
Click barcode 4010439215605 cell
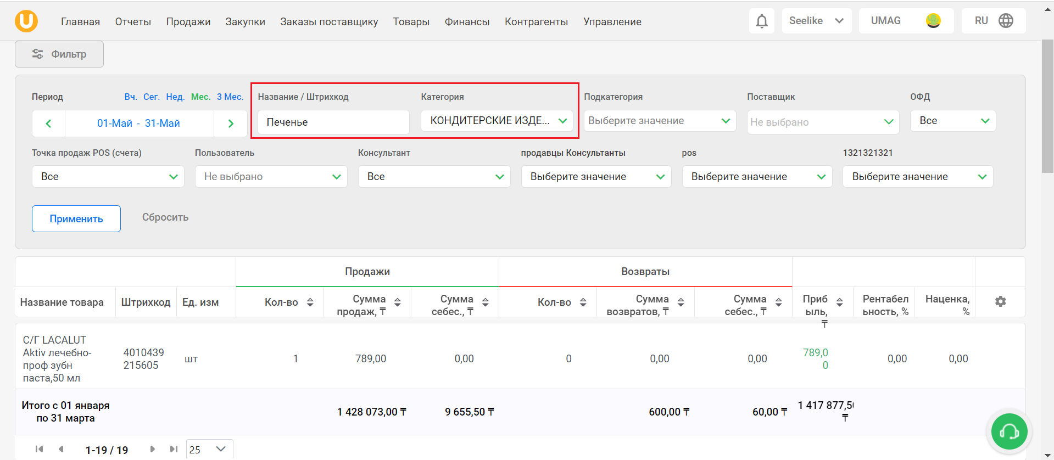click(x=144, y=359)
